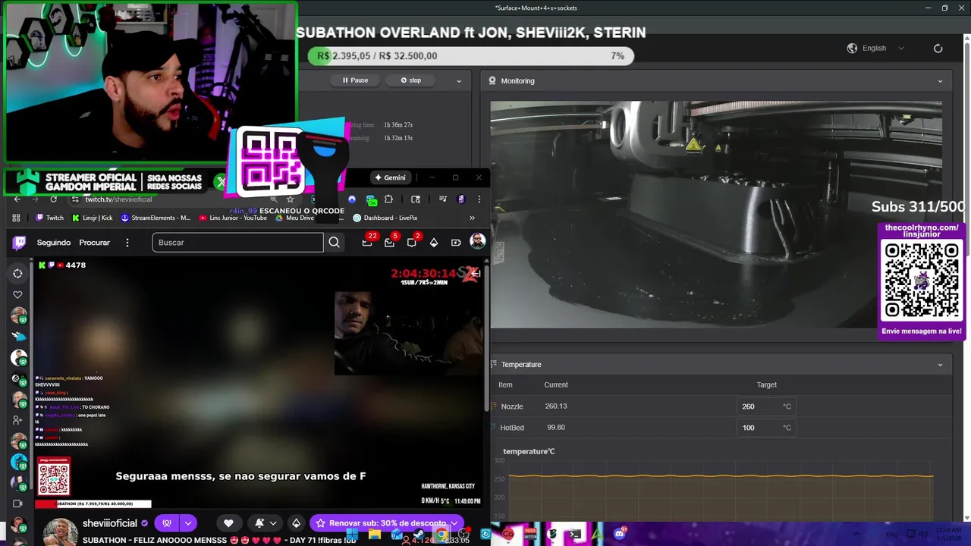971x546 pixels.
Task: Open the StreamElements bookmark
Action: click(x=156, y=218)
